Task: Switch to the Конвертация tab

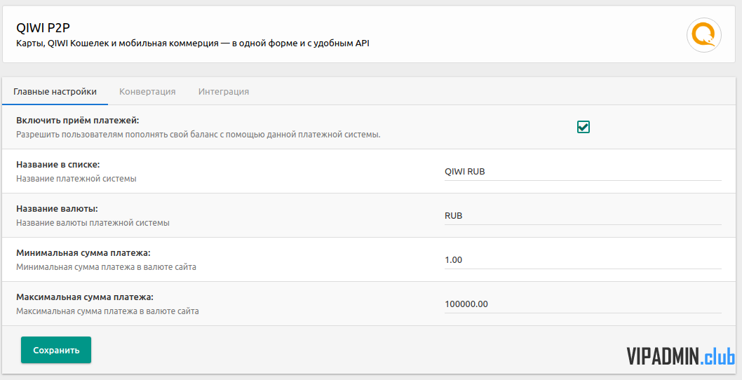Action: [147, 91]
